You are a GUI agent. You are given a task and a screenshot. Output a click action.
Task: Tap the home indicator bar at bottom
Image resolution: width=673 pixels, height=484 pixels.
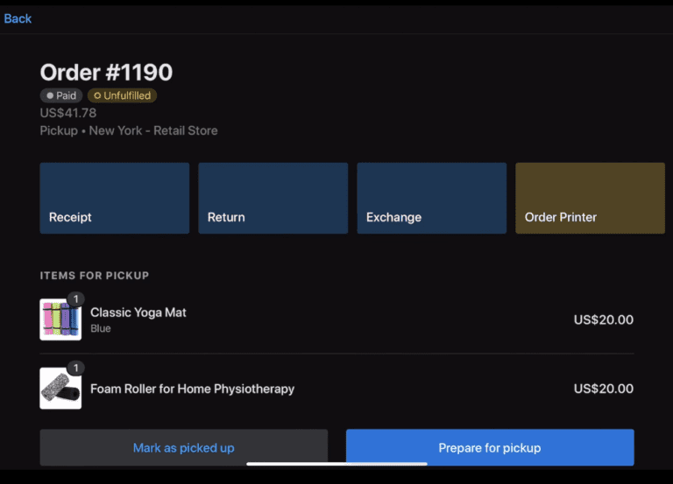[x=336, y=464]
